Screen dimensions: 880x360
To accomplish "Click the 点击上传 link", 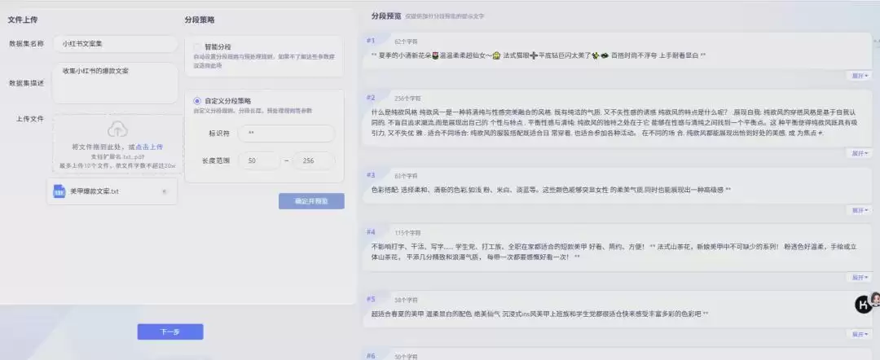I will point(149,147).
